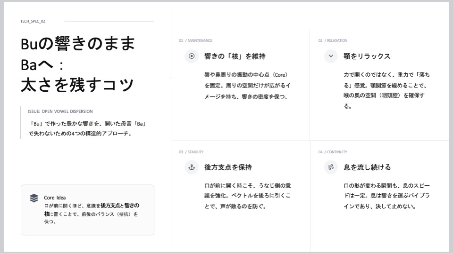Viewport: 453px width, 254px height.
Task: Select the 04 / CONTINUITY section label
Action: (x=333, y=152)
